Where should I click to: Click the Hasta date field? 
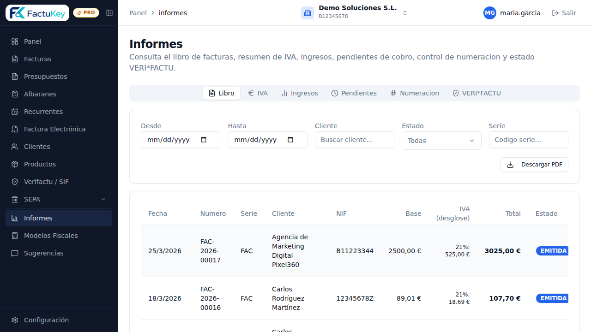[267, 140]
